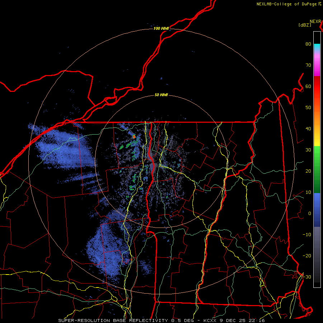Click the -30 value on the dBZ scale
This screenshot has height=323, width=323.
307,277
